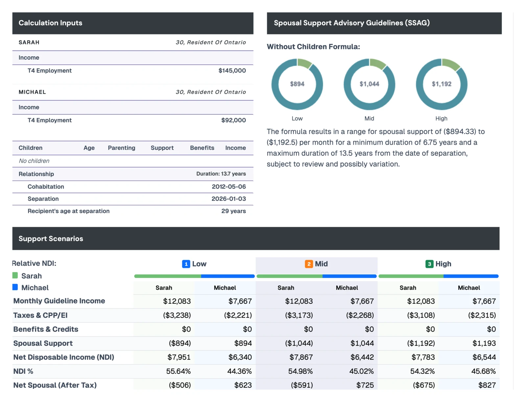Image resolution: width=526 pixels, height=402 pixels.
Task: Click the 29 years recipient age value
Action: tap(233, 211)
